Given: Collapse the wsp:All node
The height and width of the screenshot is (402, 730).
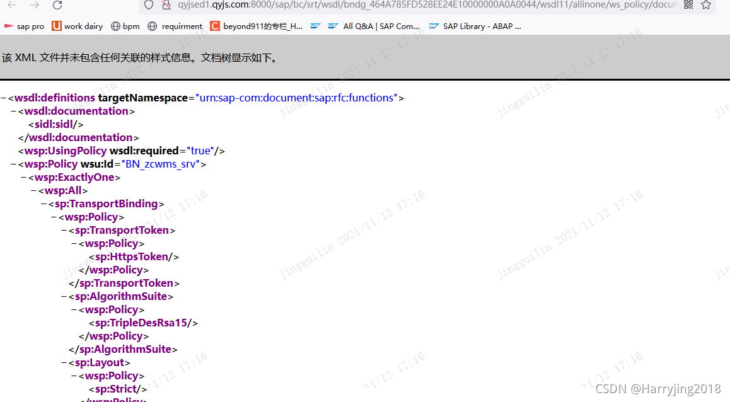Looking at the screenshot, I should coord(34,191).
